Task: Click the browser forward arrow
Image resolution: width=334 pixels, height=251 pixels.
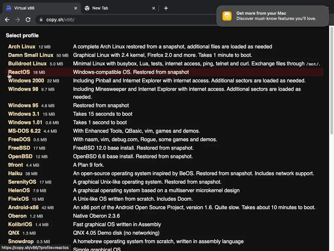Action: click(18, 20)
